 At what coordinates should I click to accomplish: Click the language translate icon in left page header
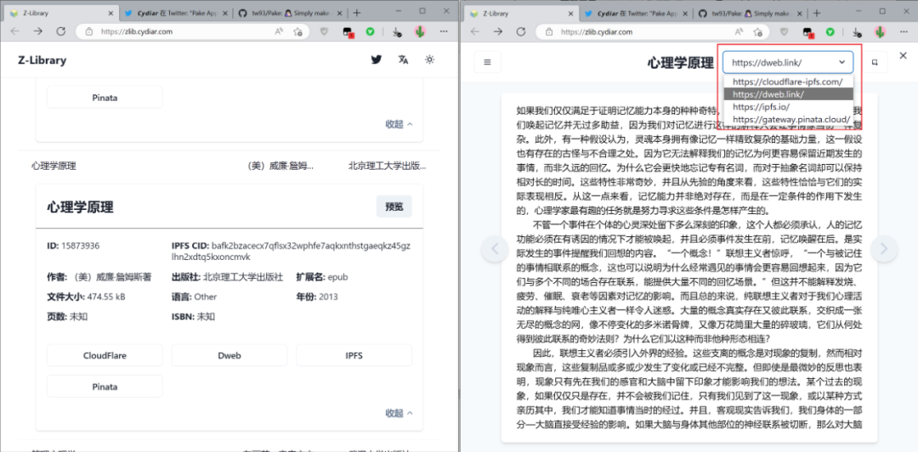(x=403, y=59)
